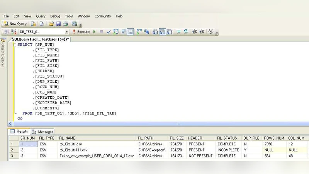Open the Object Explorer side panel
Viewport: 309px width, 174px height.
coord(3,52)
